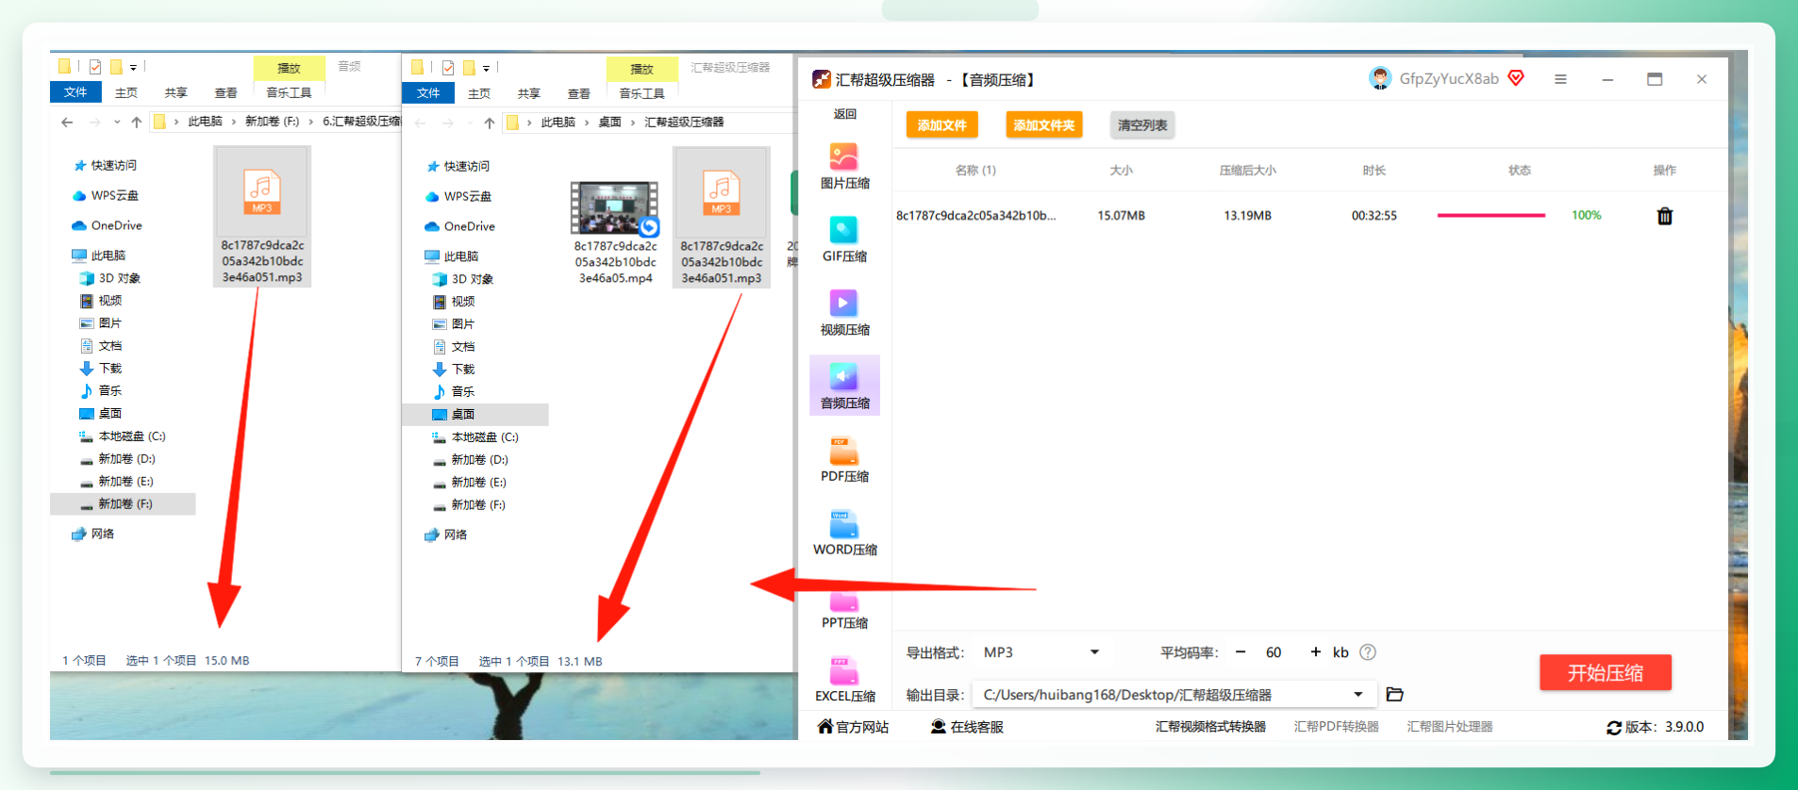Click the red compression progress bar
This screenshot has height=790, width=1798.
point(1490,216)
